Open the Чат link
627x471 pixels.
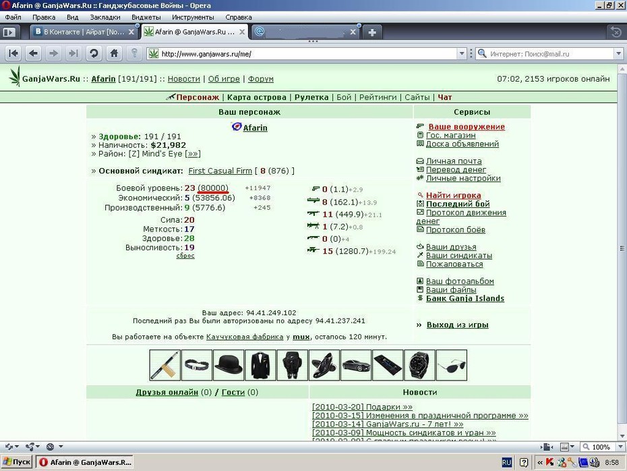pyautogui.click(x=445, y=97)
